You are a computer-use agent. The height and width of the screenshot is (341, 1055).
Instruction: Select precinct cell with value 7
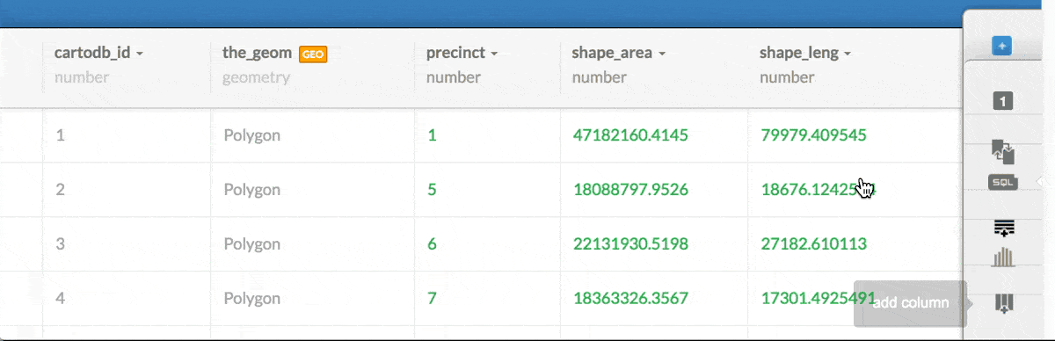tap(432, 298)
